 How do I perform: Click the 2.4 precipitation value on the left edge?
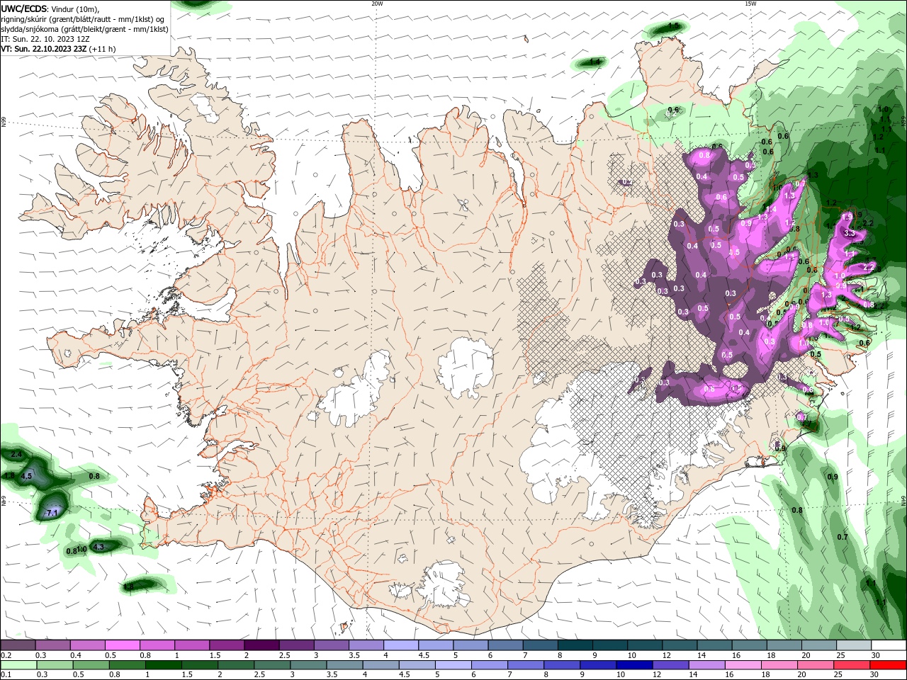coord(17,453)
